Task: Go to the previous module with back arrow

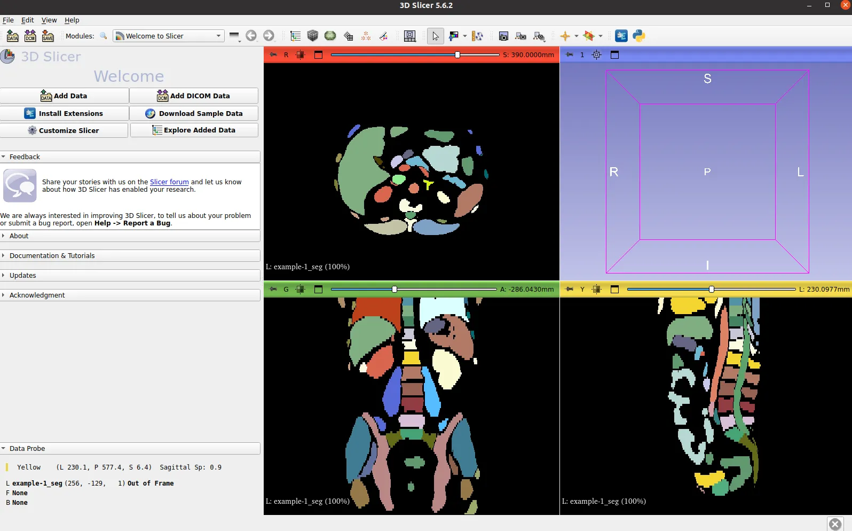Action: click(251, 36)
